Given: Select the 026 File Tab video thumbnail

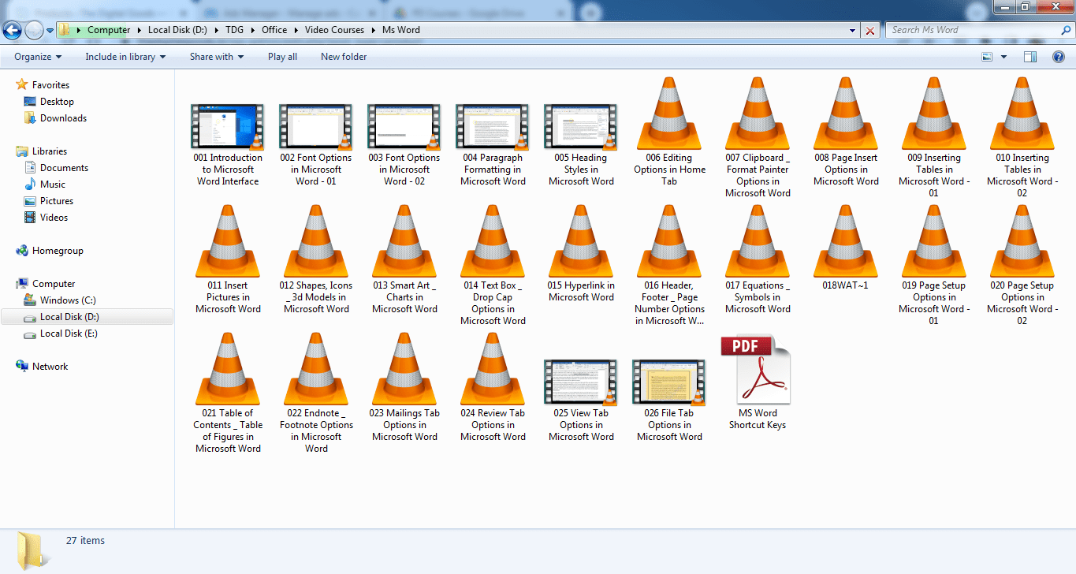Looking at the screenshot, I should point(669,382).
